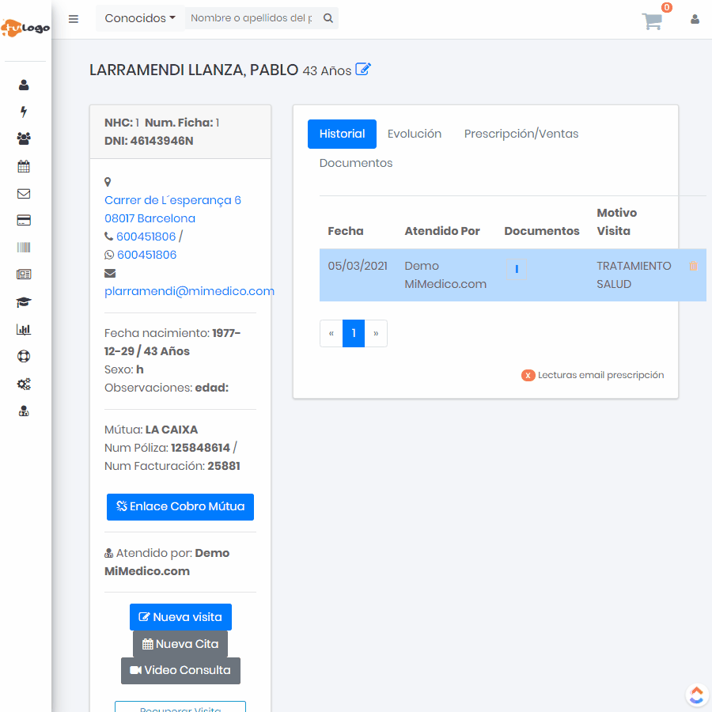Click the edit patient pencil icon
Image resolution: width=712 pixels, height=712 pixels.
(363, 70)
